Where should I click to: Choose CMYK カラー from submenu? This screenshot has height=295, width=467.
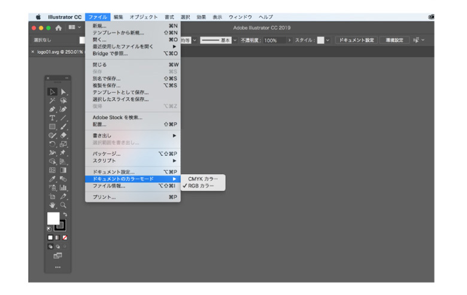pyautogui.click(x=203, y=179)
